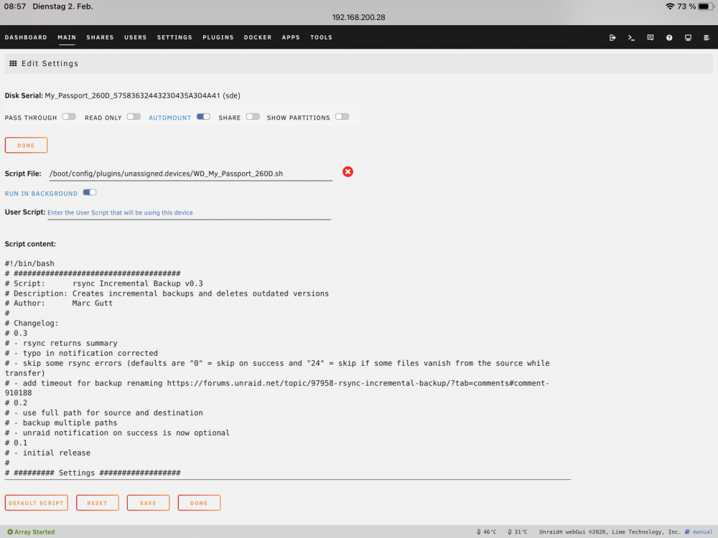Image resolution: width=718 pixels, height=538 pixels.
Task: Click the 'use full path for source' line
Action: (104, 413)
